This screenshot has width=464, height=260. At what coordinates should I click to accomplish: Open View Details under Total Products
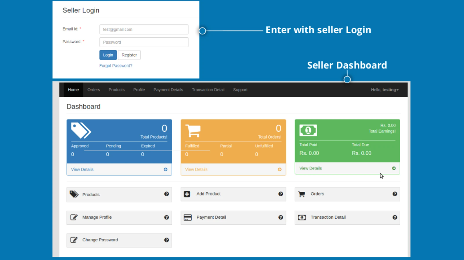(x=82, y=169)
